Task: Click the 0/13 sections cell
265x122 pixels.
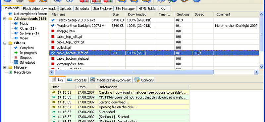Action: (183, 20)
